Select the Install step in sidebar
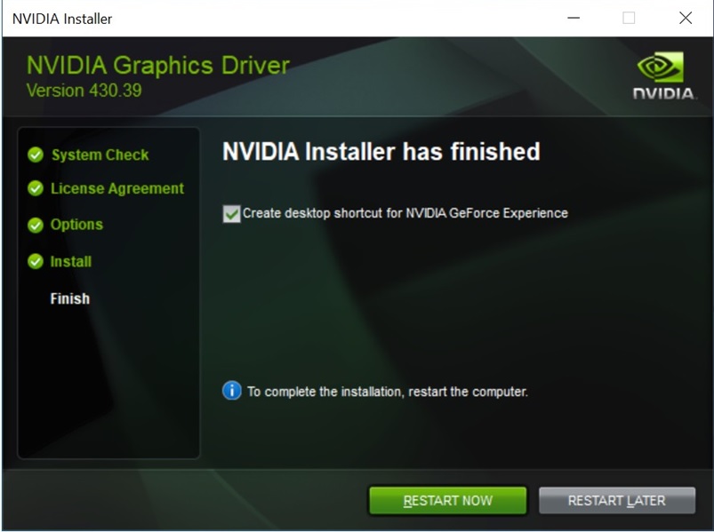The height and width of the screenshot is (532, 714). coord(71,261)
